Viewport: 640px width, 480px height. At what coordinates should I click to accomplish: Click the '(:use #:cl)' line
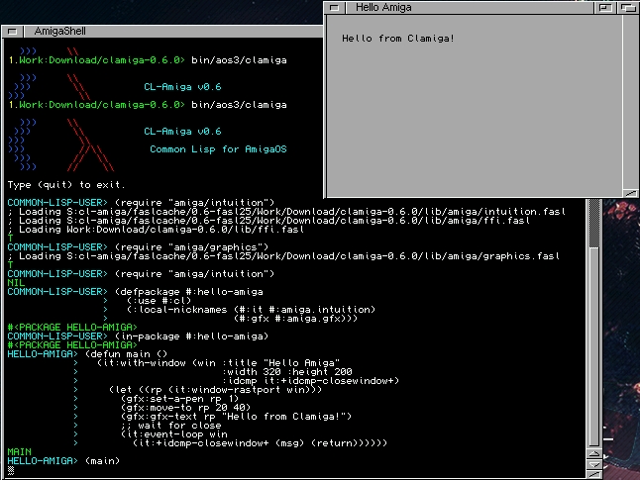(159, 301)
